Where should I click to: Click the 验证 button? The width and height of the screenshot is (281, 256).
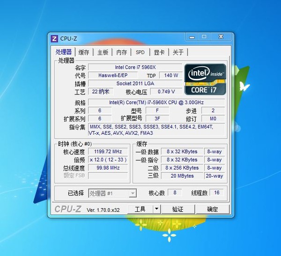click(178, 209)
